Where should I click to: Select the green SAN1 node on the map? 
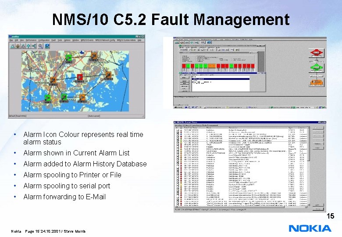pos(47,97)
